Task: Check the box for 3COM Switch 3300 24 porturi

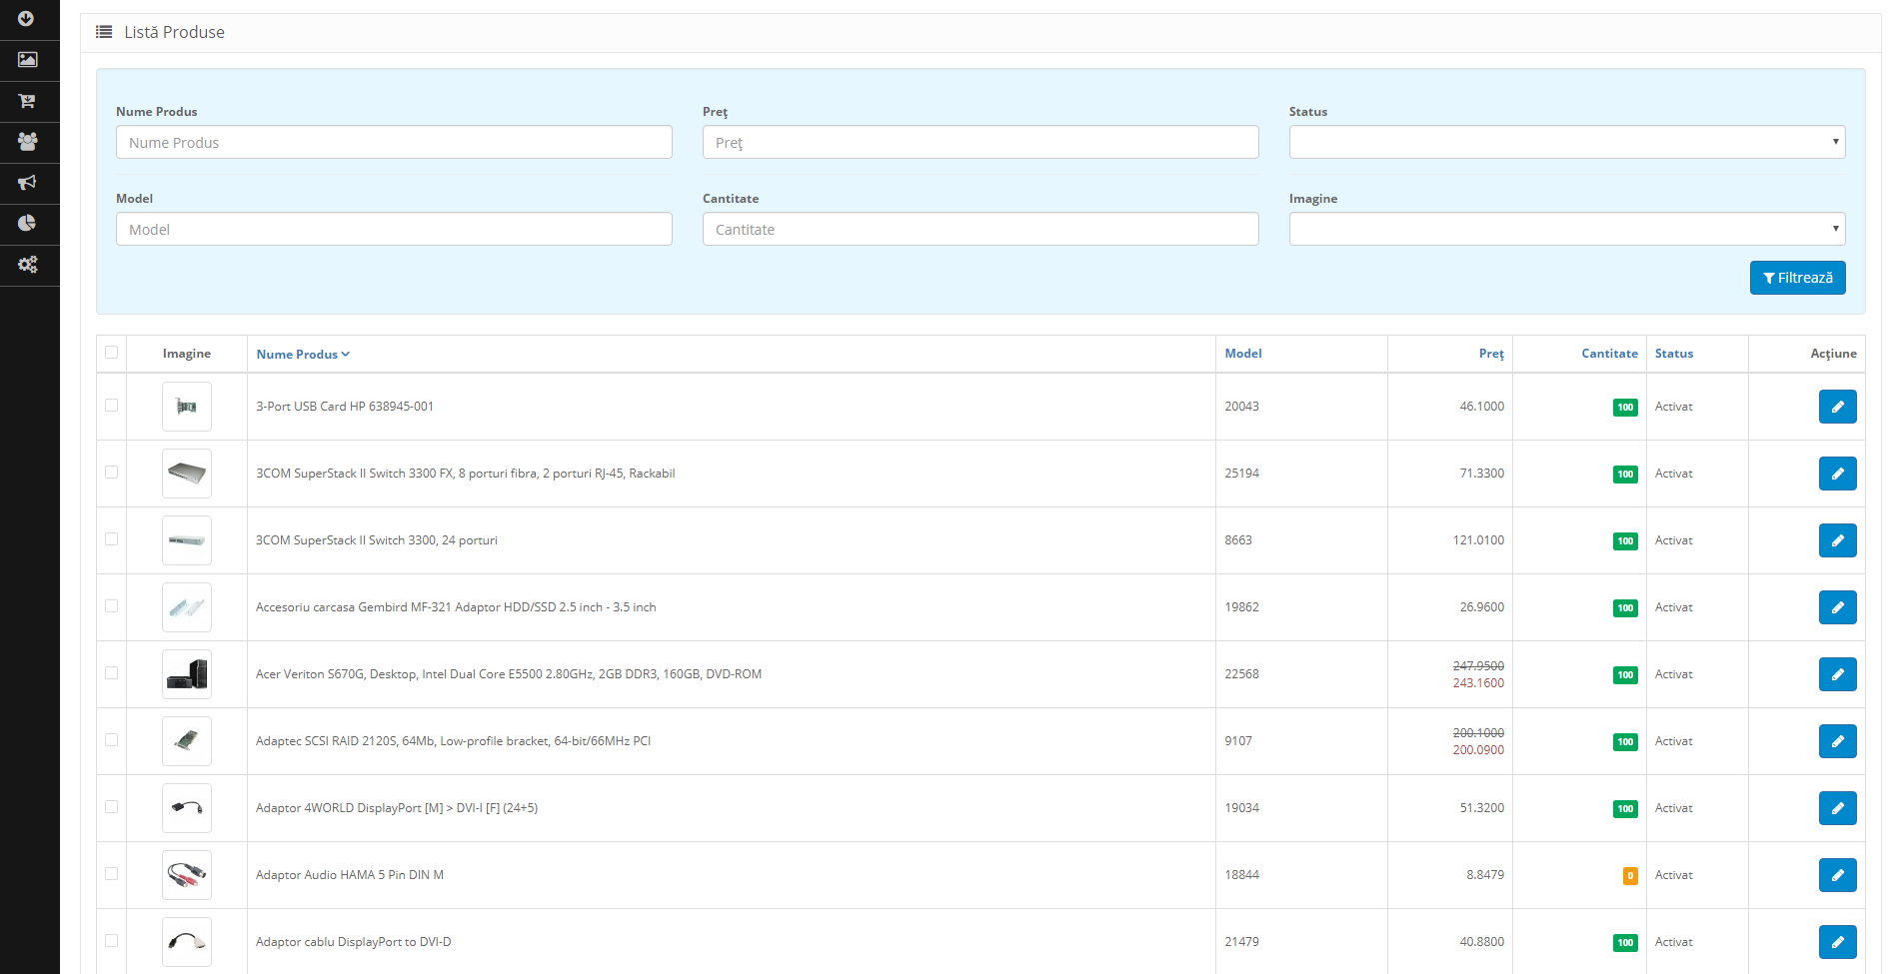Action: [x=111, y=539]
